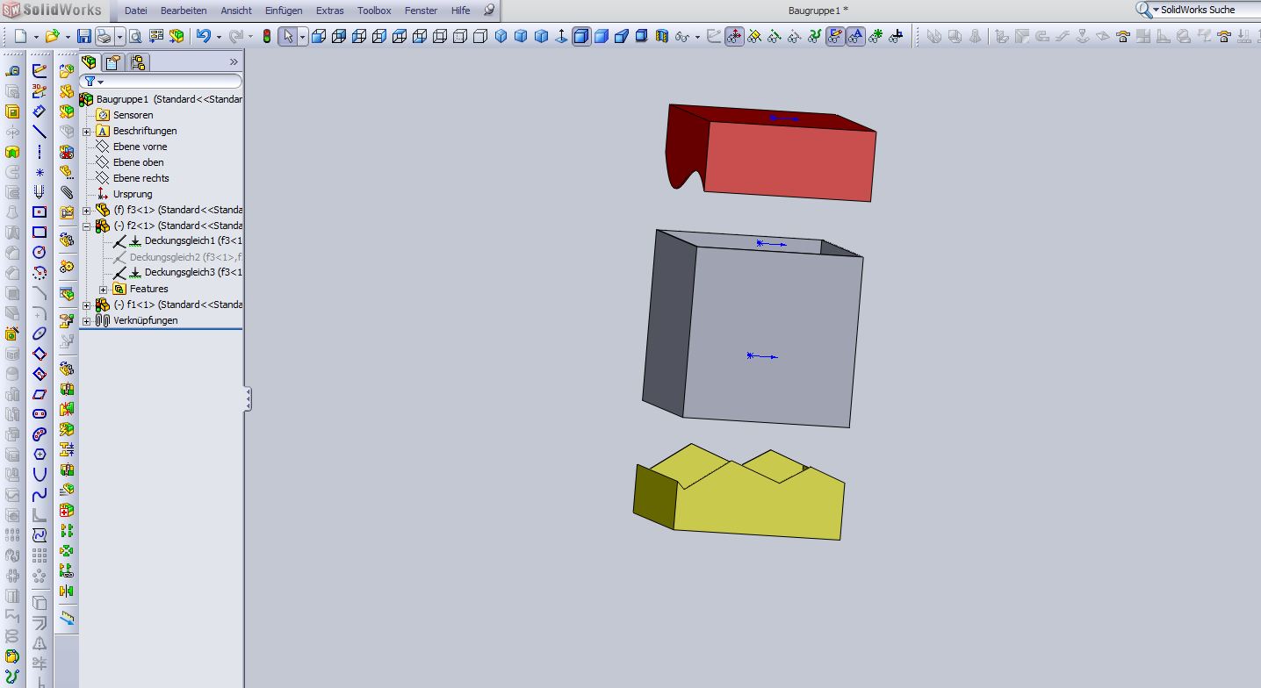The width and height of the screenshot is (1261, 688).
Task: Click the paperclip icon in the assembly toolbar
Action: [67, 192]
